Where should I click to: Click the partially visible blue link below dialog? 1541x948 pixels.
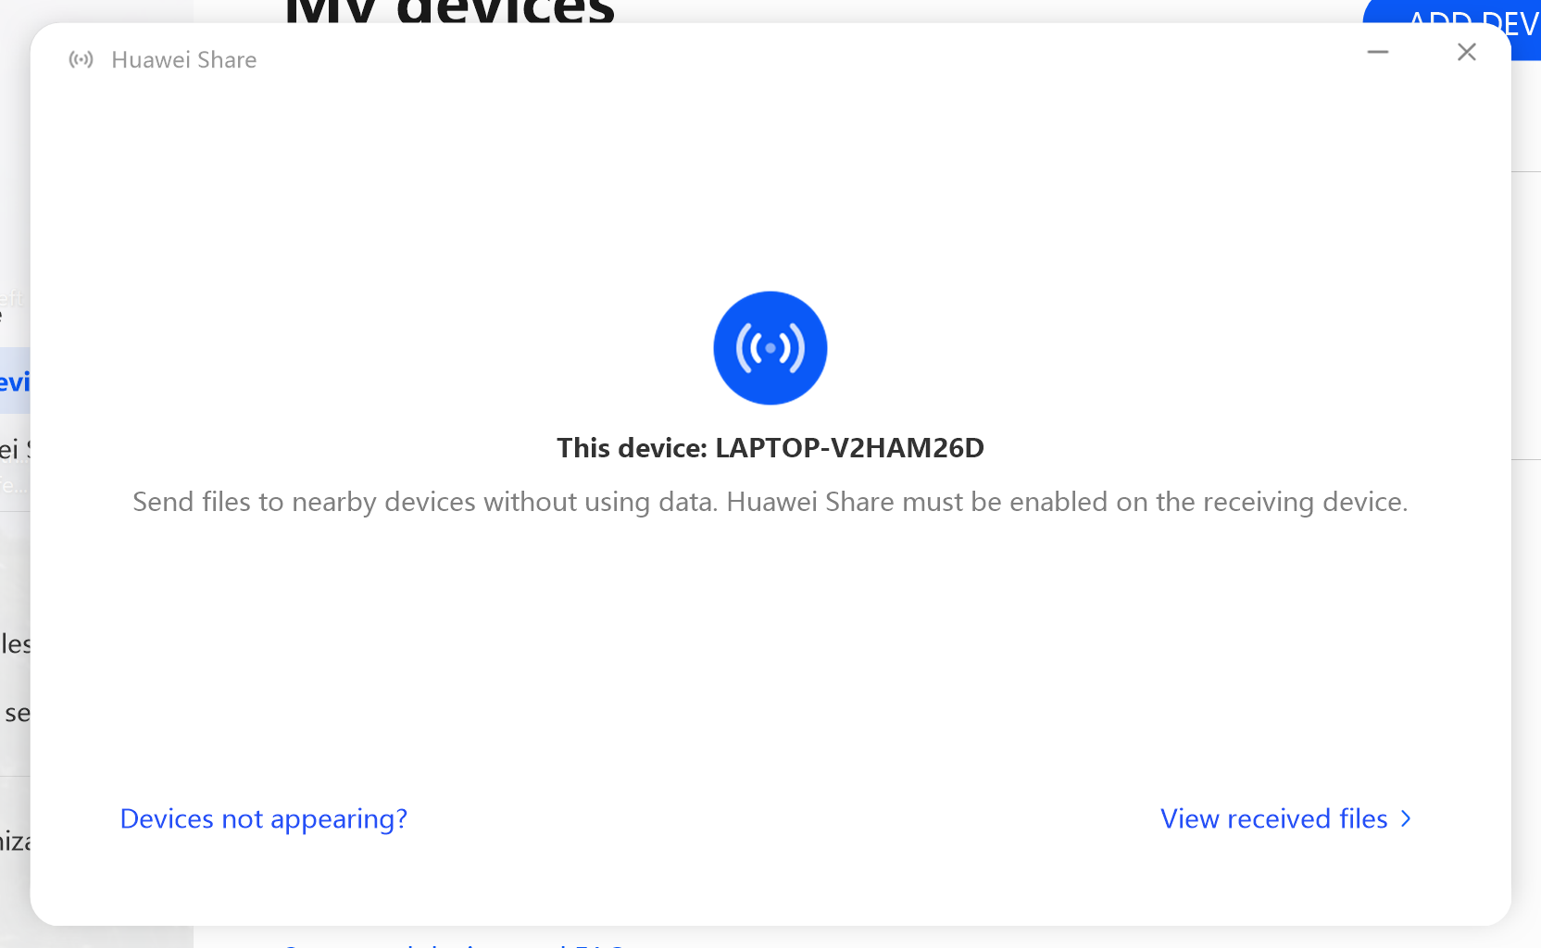[454, 943]
